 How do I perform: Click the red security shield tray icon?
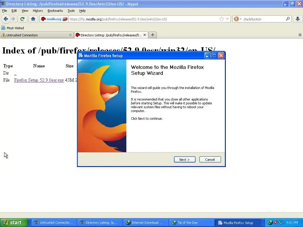pyautogui.click(x=275, y=223)
